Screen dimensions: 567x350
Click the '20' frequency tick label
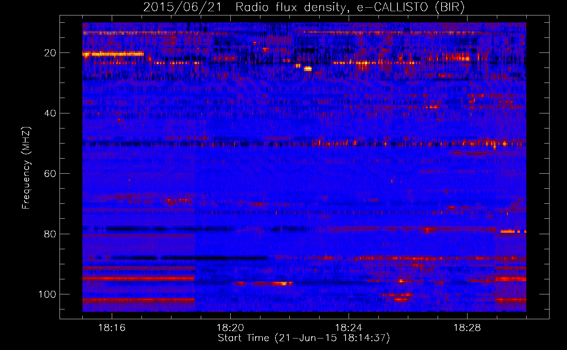coord(50,53)
